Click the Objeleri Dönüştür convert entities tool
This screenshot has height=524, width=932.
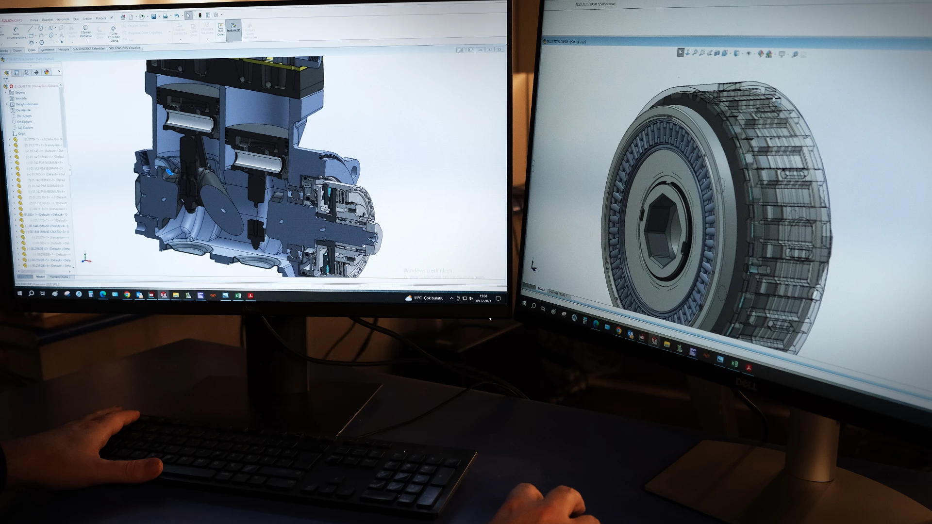pos(86,31)
